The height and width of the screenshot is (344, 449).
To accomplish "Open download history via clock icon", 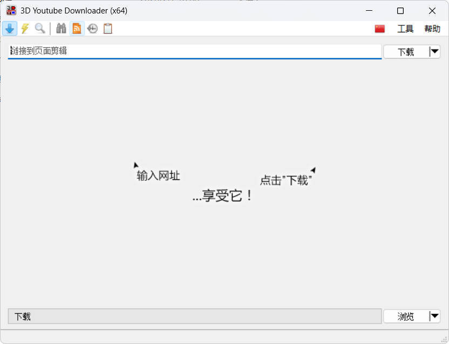I will click(x=92, y=28).
